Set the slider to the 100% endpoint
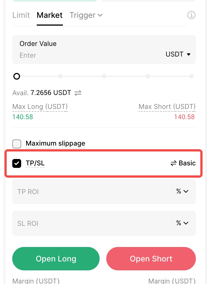Viewport: 207px width, 284px height. pos(191,76)
